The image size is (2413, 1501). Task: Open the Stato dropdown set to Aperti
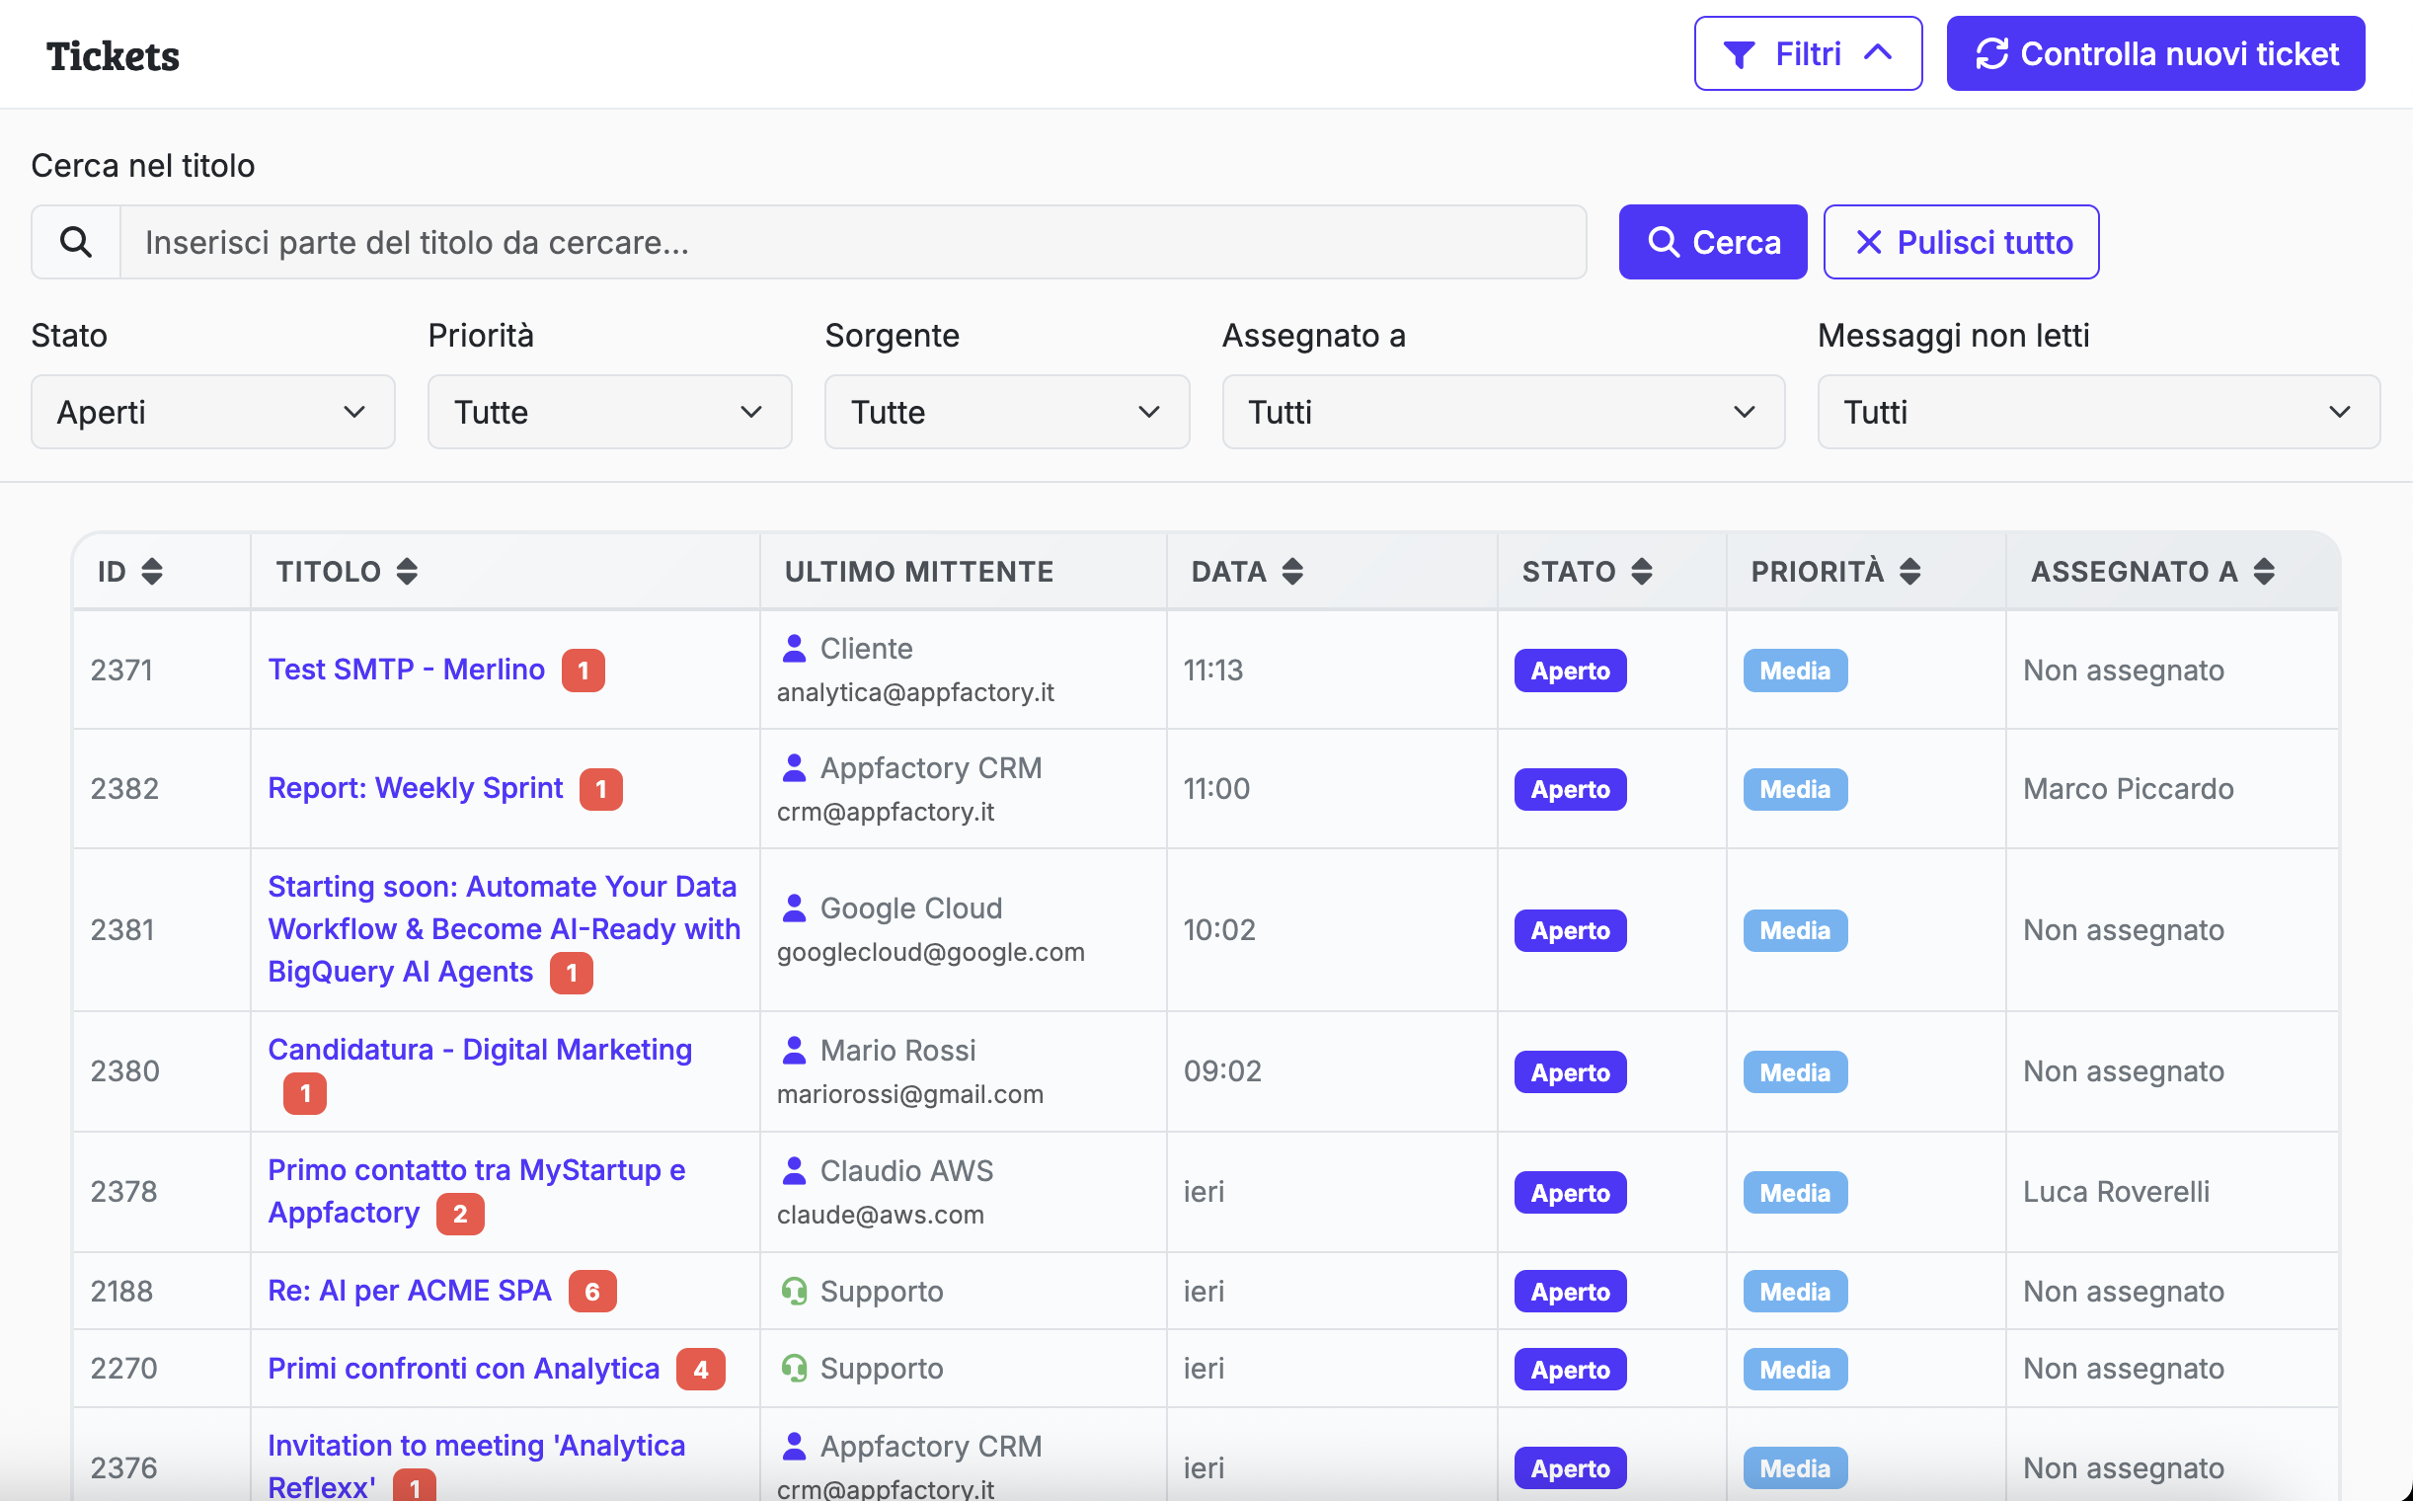coord(212,412)
